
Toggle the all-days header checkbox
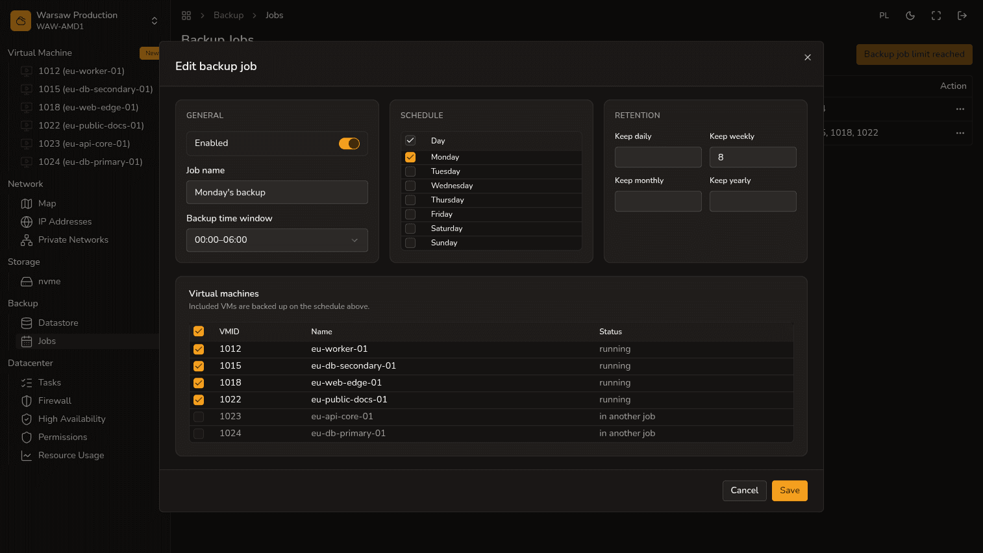click(410, 140)
